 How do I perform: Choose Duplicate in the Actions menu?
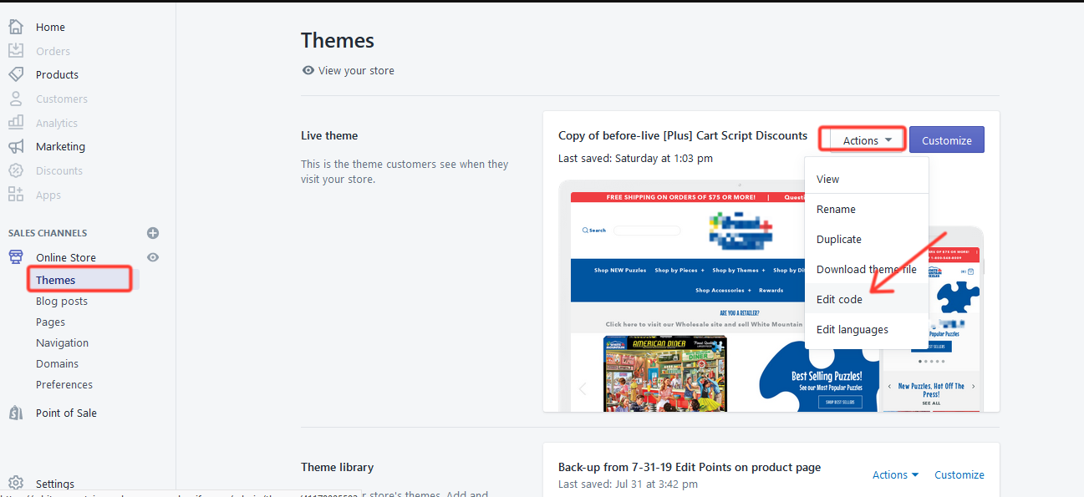(838, 239)
